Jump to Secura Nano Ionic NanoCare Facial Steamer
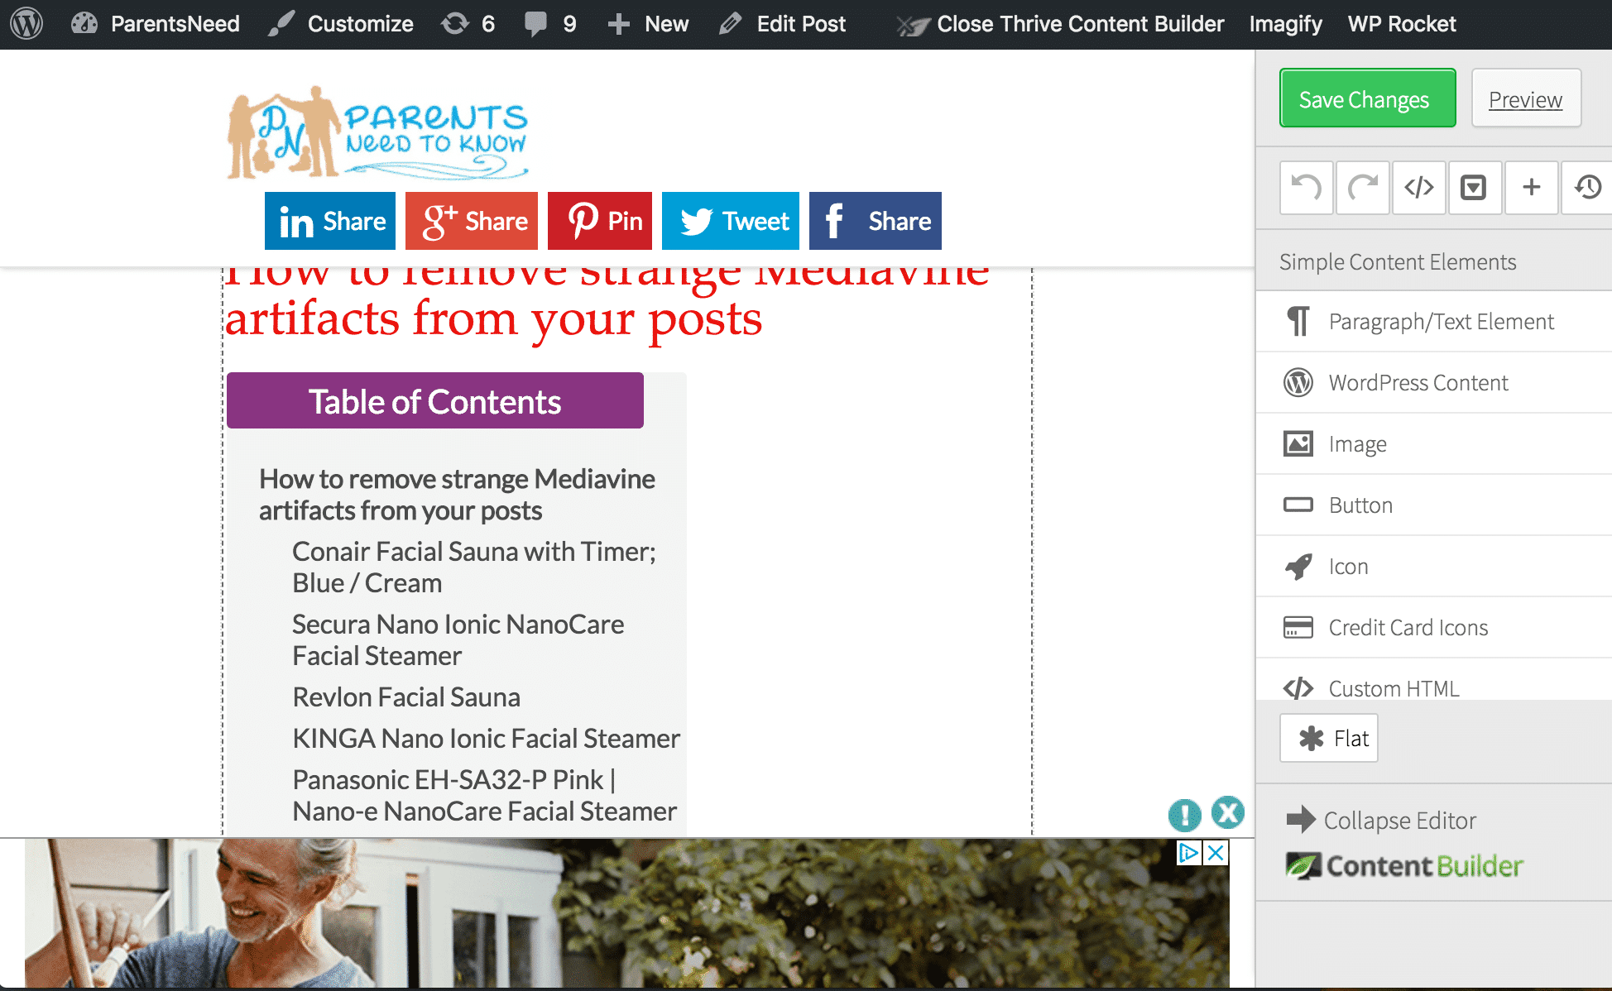Image resolution: width=1612 pixels, height=991 pixels. coord(458,639)
